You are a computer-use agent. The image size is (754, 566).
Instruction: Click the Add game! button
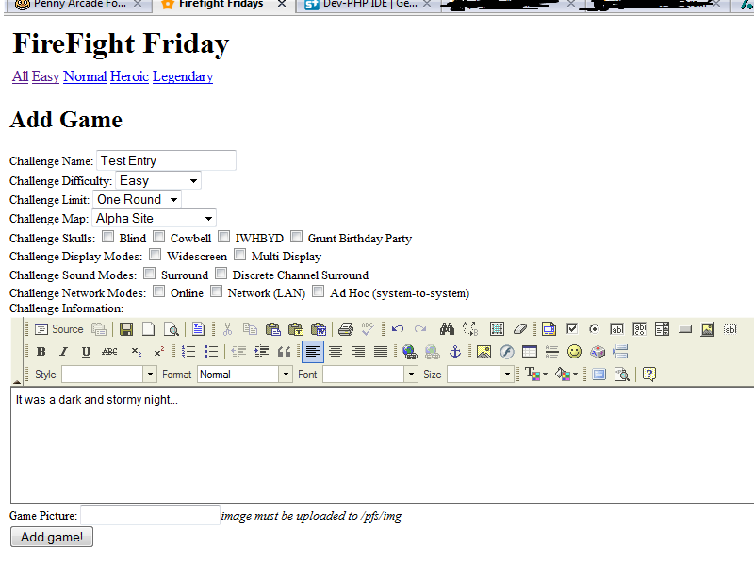pos(52,537)
